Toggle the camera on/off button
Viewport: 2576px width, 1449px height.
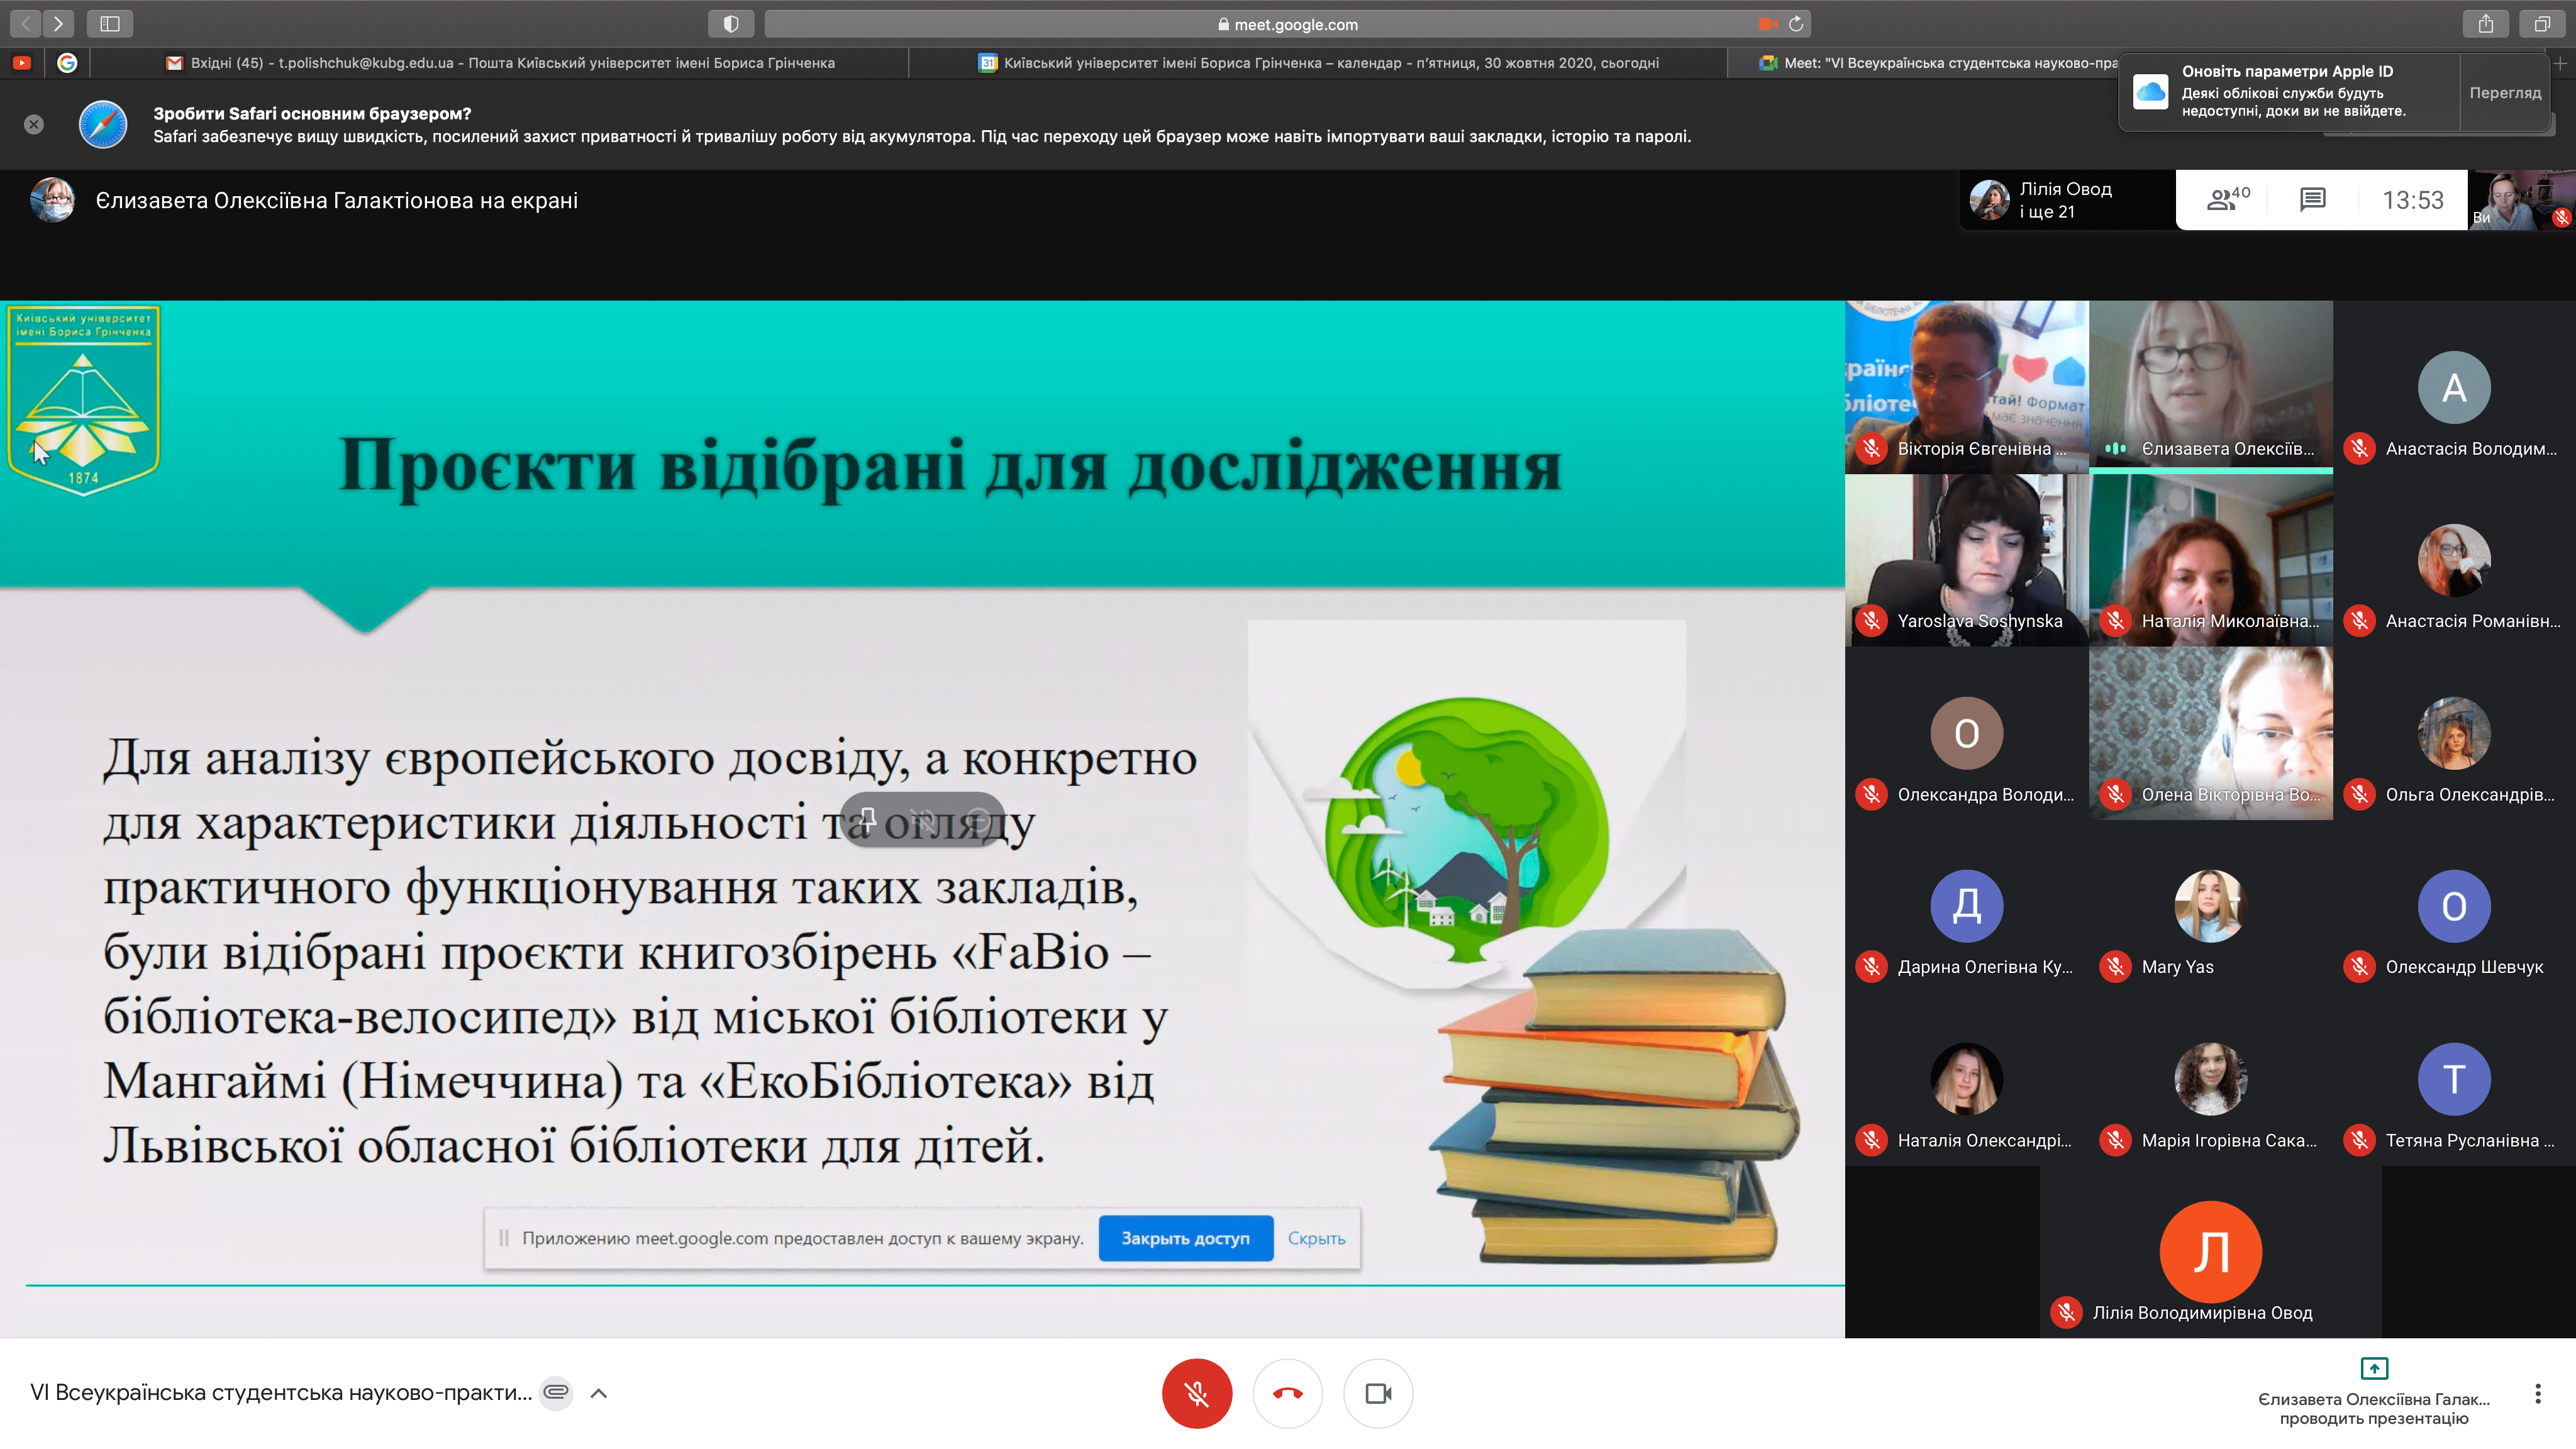(x=1378, y=1393)
